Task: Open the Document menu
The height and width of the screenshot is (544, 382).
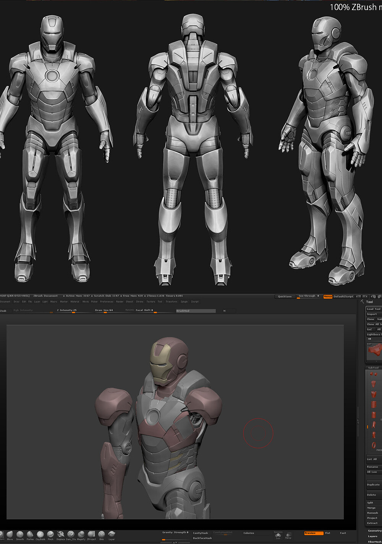Action: click(5, 302)
